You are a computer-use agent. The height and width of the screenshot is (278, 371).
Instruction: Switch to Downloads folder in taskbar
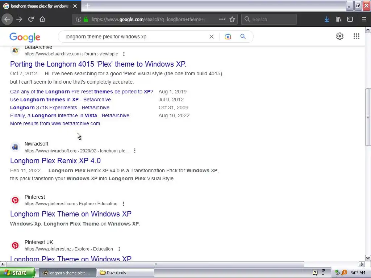coord(125,273)
